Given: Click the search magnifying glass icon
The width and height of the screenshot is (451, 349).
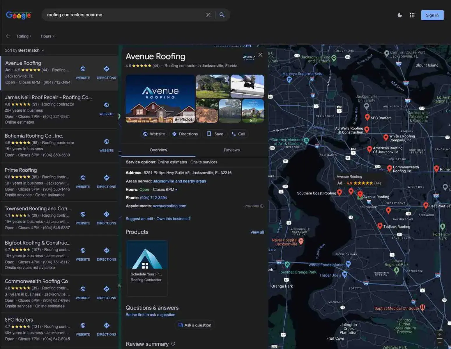Looking at the screenshot, I should (x=222, y=15).
